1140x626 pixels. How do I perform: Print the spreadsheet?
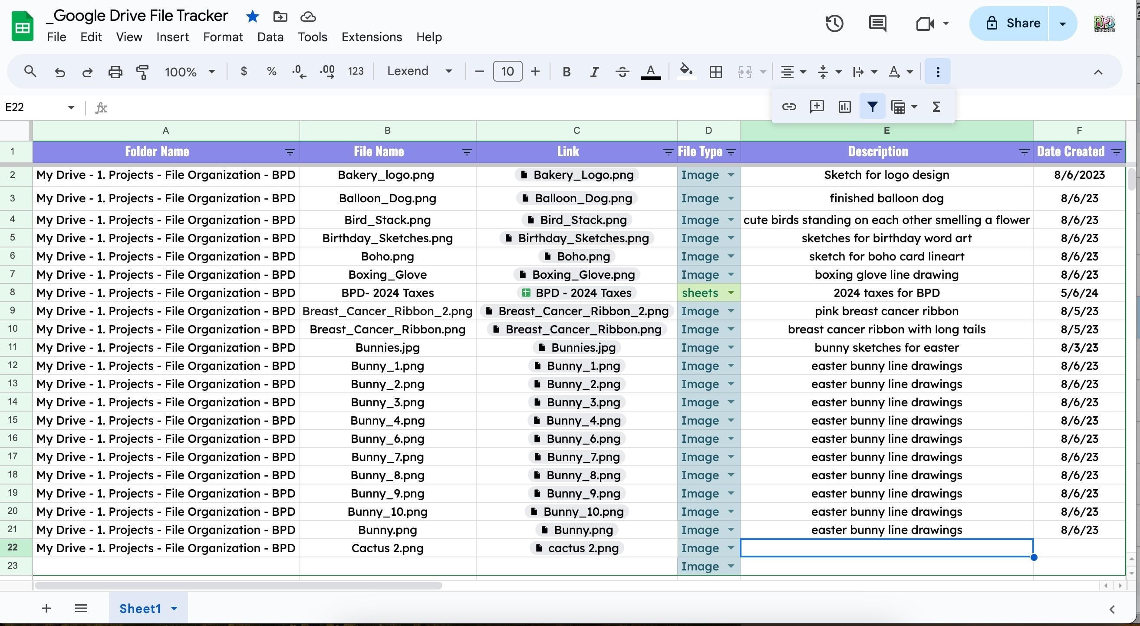[x=115, y=72]
